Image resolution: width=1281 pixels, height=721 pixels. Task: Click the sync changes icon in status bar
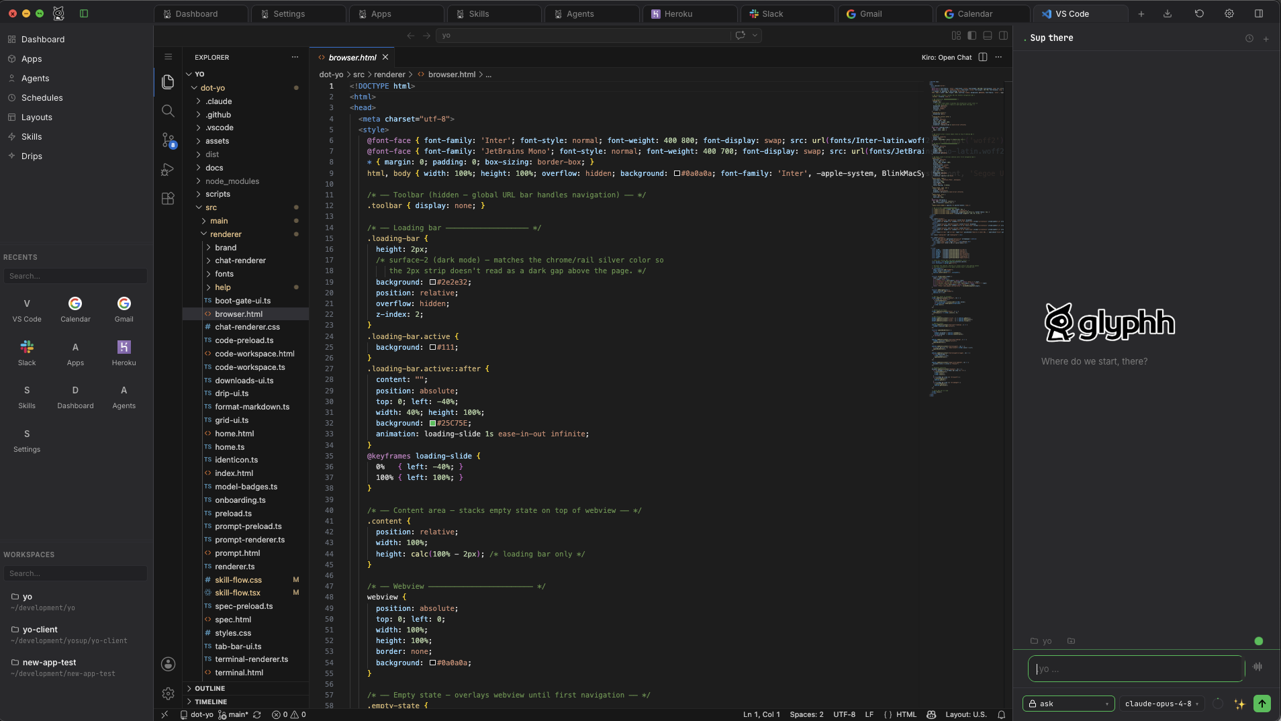pyautogui.click(x=257, y=714)
